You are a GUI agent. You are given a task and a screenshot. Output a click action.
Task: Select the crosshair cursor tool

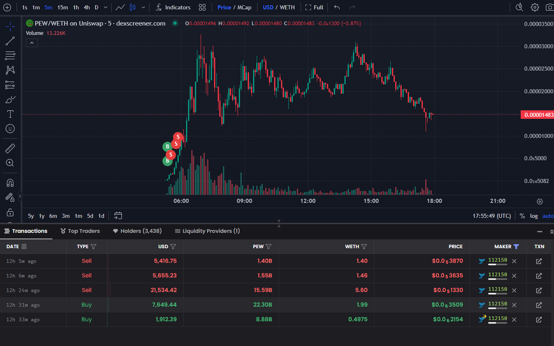pyautogui.click(x=10, y=26)
